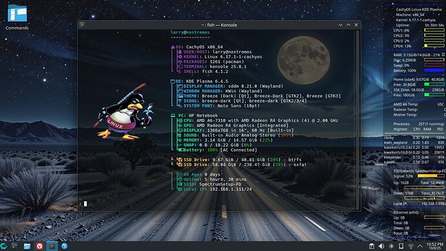
Task: Open the Konsole window menu icon in the title bar
Action: coord(82,25)
